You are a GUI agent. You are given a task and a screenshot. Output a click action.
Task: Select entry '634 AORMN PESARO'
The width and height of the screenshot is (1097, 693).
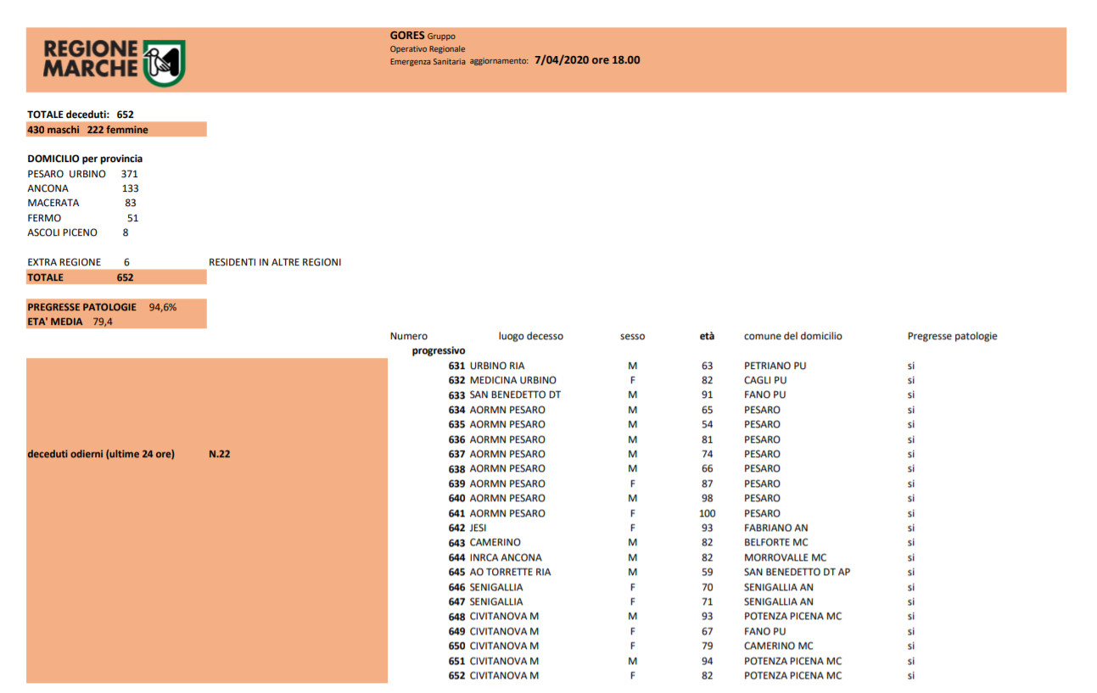(x=496, y=410)
